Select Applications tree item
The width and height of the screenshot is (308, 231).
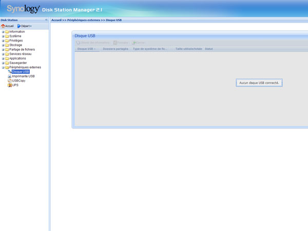tap(17, 59)
